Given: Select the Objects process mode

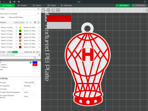Looking at the screenshot, I should click(x=15, y=52).
